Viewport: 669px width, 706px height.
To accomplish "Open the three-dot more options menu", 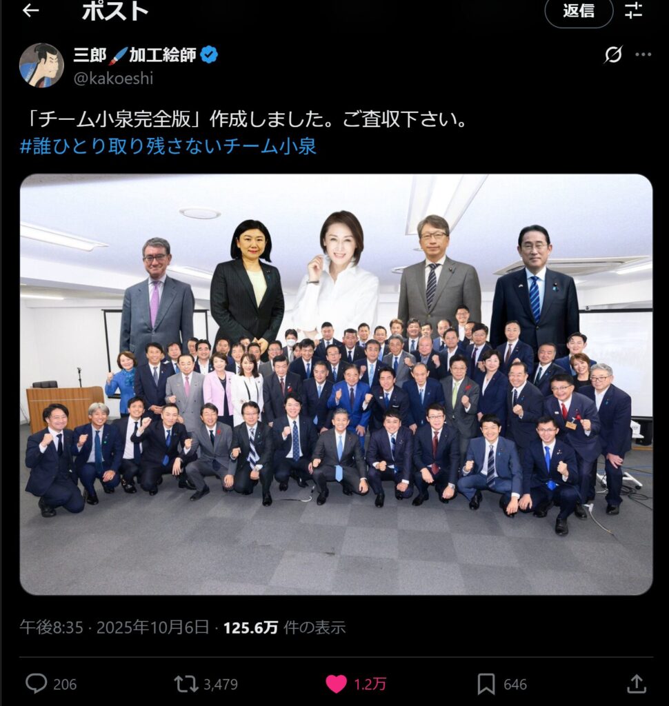I will (x=643, y=54).
